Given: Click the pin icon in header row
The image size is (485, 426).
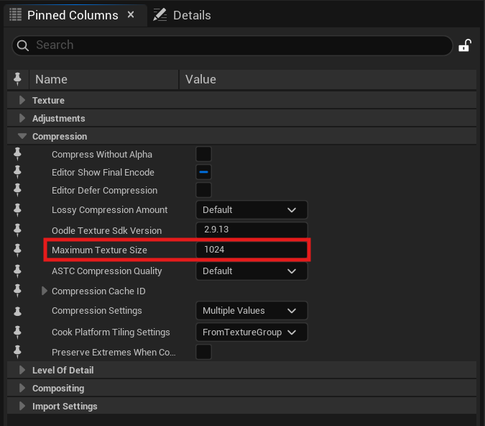Looking at the screenshot, I should [x=18, y=79].
